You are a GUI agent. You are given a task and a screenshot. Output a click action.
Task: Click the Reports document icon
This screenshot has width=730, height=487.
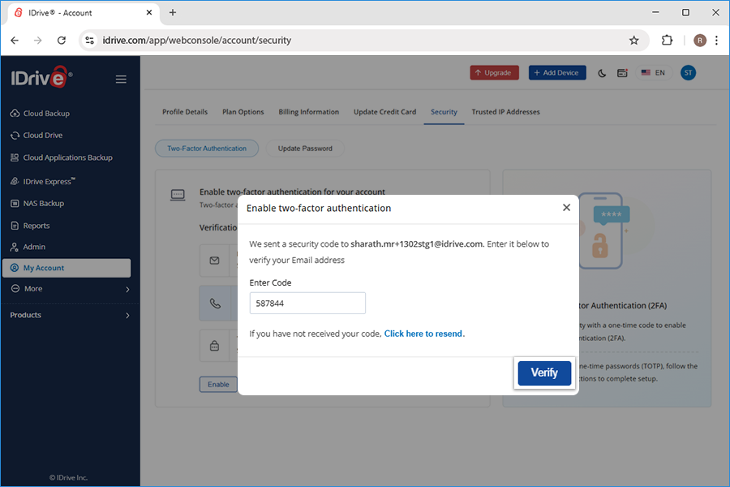click(x=15, y=226)
